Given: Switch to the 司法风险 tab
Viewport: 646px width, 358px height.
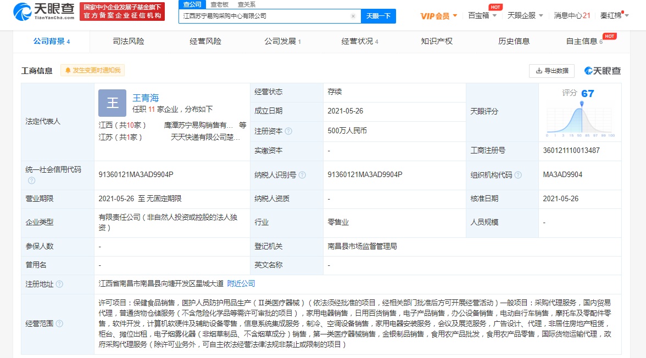Looking at the screenshot, I should click(129, 42).
